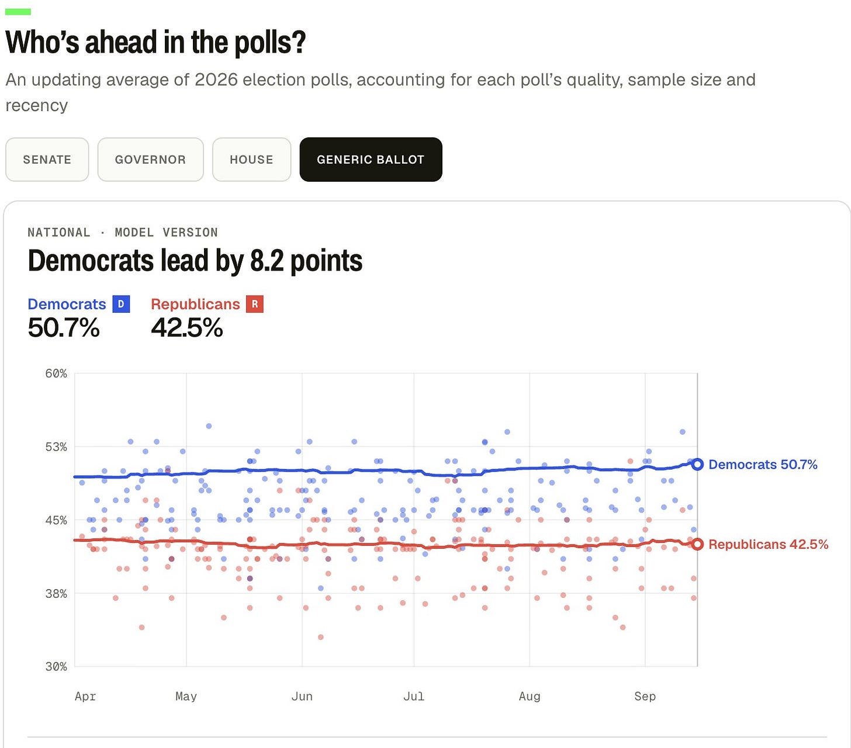Click the red R party badge icon
This screenshot has height=748, width=851.
(x=255, y=304)
